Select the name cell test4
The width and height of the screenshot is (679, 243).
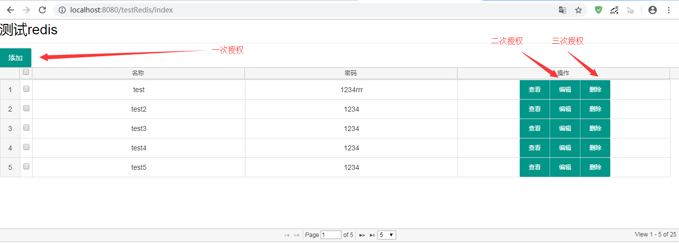tap(139, 148)
